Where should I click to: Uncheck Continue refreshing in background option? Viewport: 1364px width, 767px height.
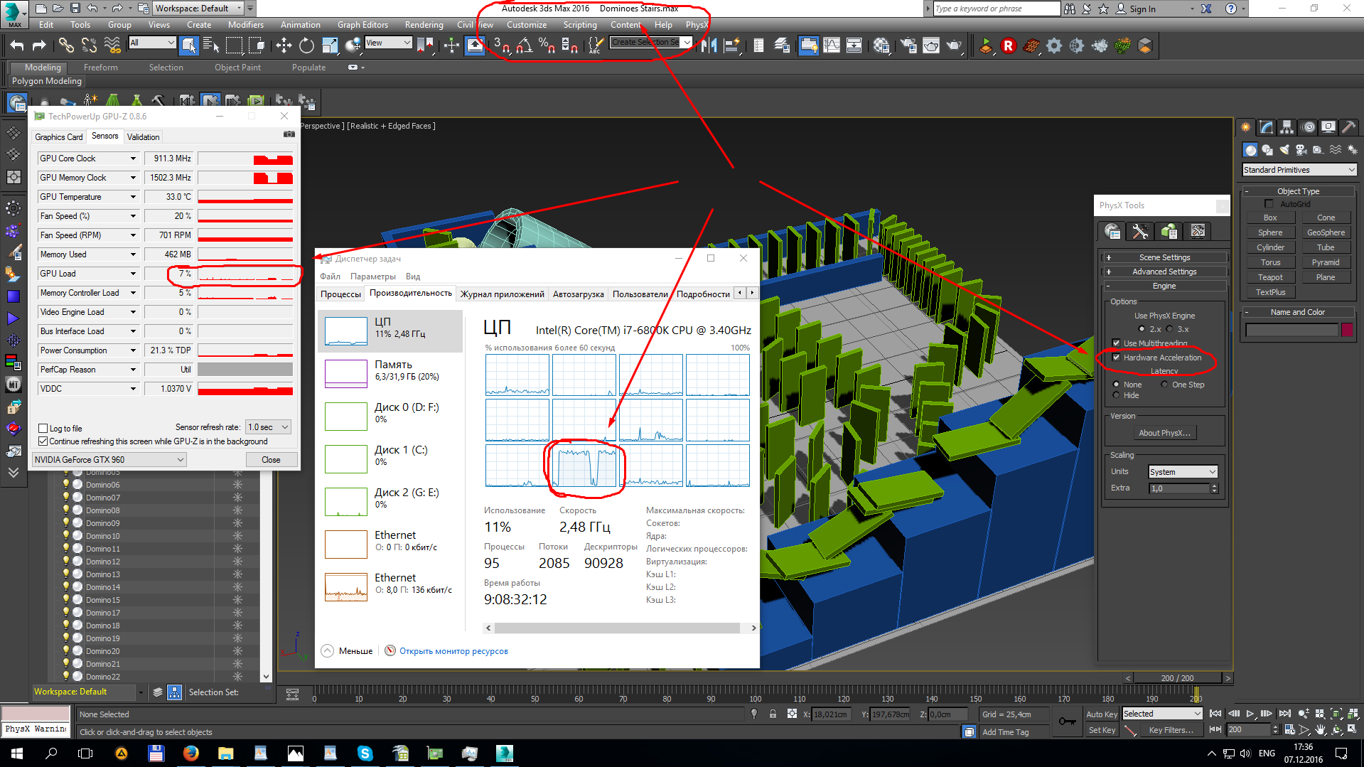click(43, 441)
